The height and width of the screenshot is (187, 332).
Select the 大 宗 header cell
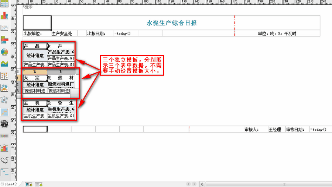click(35, 78)
